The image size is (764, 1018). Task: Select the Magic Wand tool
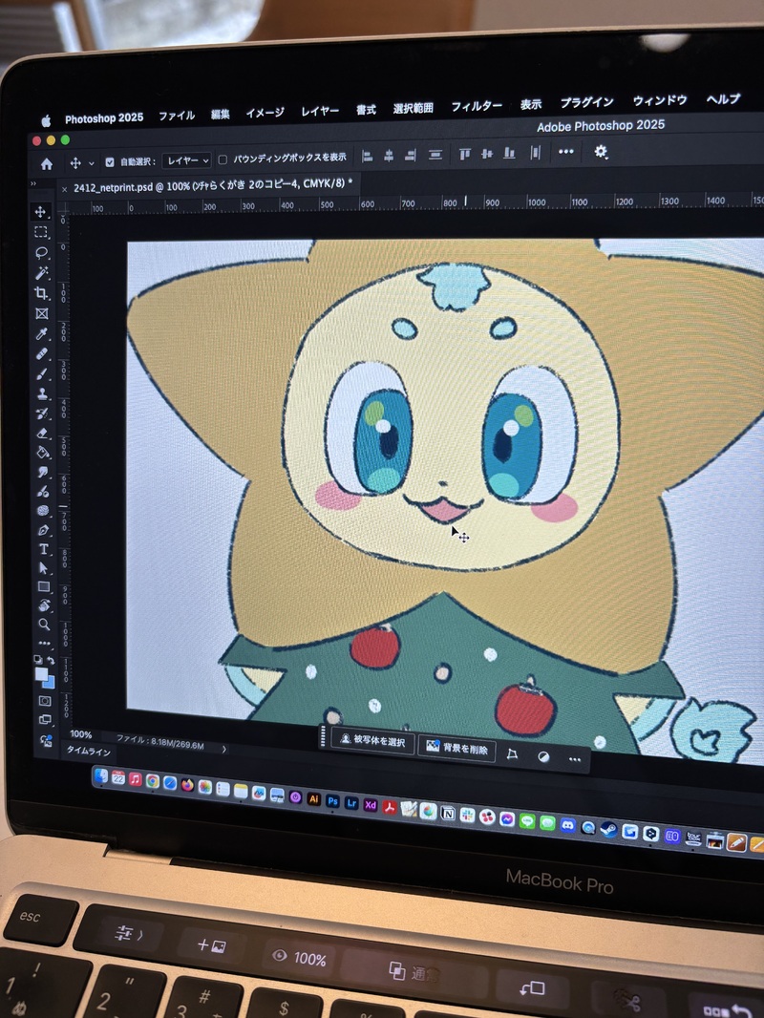click(42, 273)
